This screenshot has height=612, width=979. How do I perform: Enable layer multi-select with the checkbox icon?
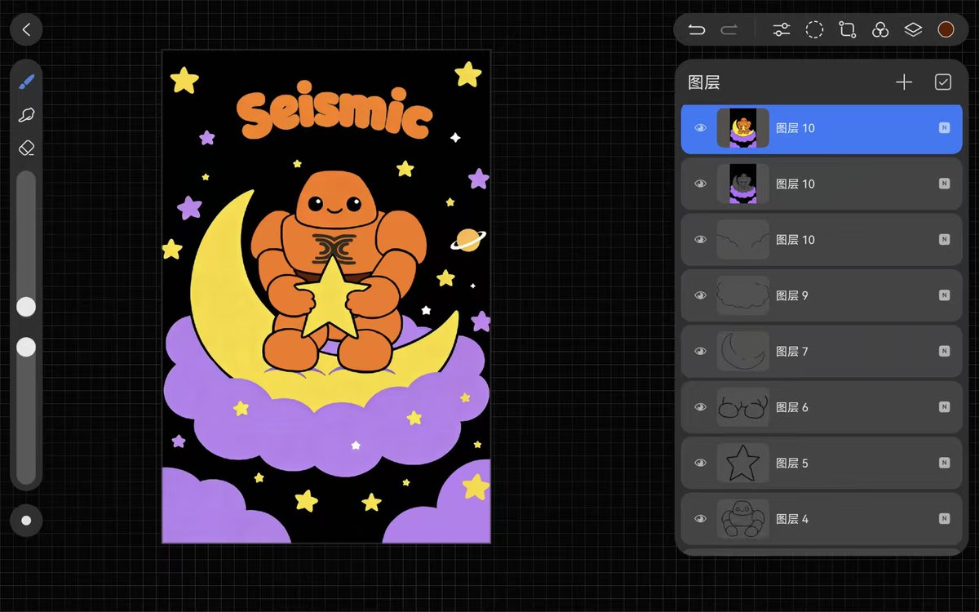tap(943, 82)
